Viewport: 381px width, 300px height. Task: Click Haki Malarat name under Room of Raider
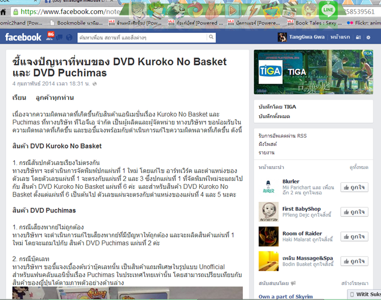297,240
